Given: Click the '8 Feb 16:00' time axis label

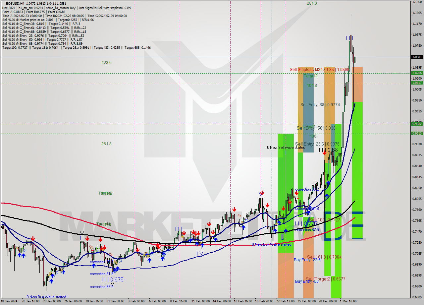Looking at the screenshot, I should [x=179, y=301].
